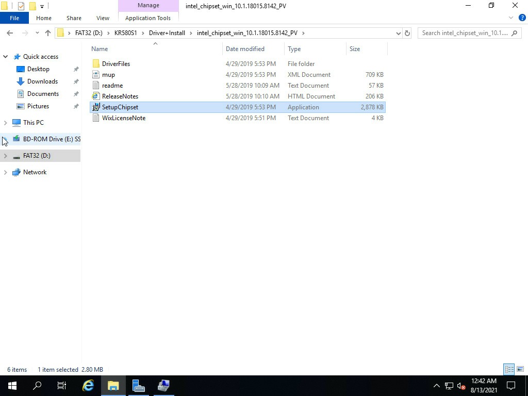
Task: Open the Action Center notifications icon
Action: coord(511,386)
